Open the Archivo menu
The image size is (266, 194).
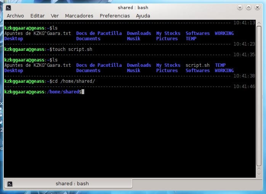15,16
